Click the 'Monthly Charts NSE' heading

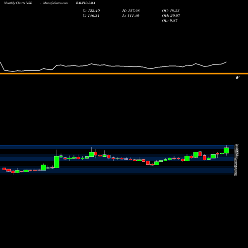click(x=18, y=3)
